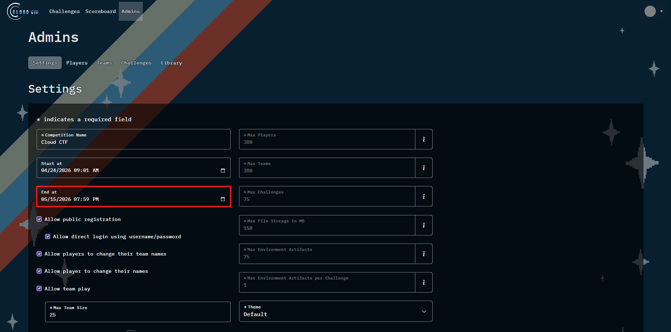Viewport: 671px width, 332px height.
Task: Open the Start at calendar picker icon
Action: (223, 171)
